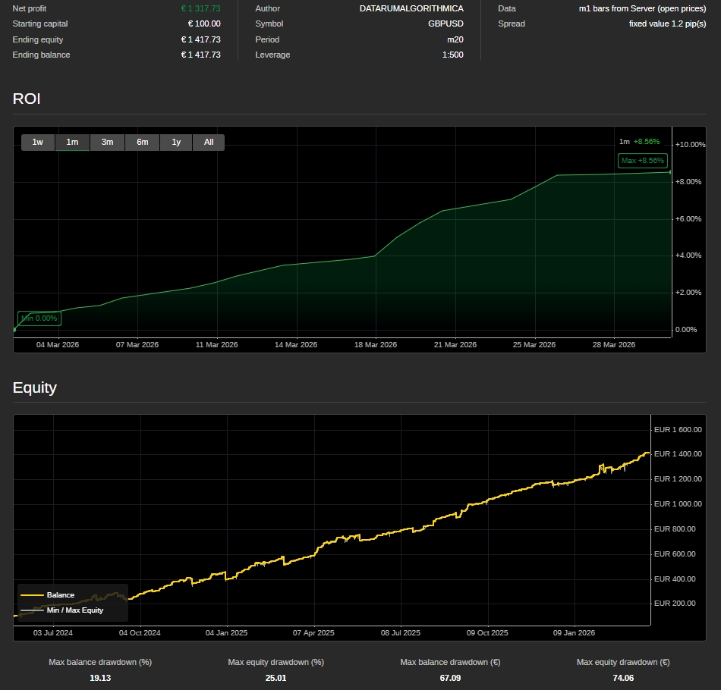Switch ROI chart to 1m range
The image size is (721, 690).
72,142
